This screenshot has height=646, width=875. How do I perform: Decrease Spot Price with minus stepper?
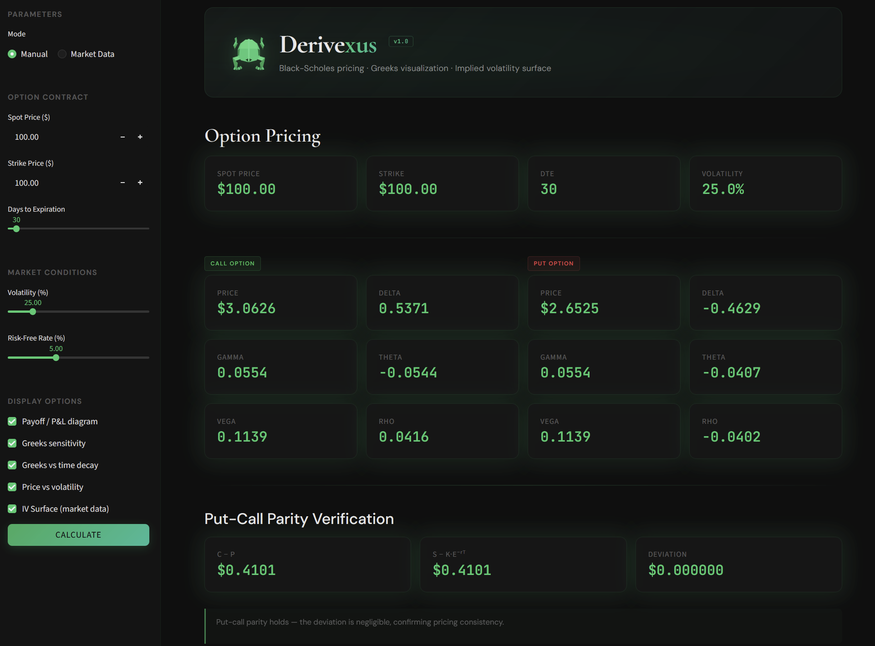click(x=122, y=137)
